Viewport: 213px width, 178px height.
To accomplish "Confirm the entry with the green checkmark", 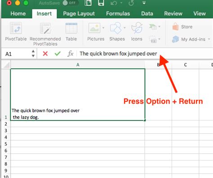I will (x=58, y=53).
